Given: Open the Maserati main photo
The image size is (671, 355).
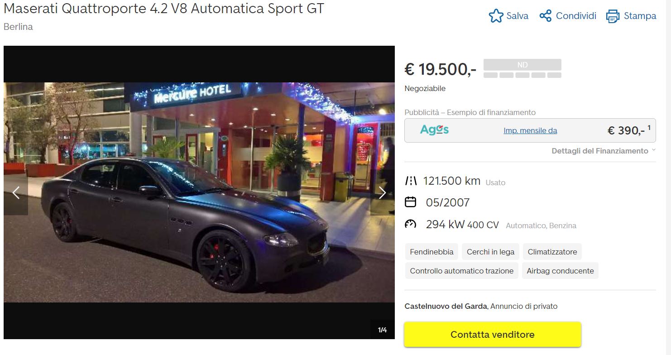Looking at the screenshot, I should (x=199, y=192).
